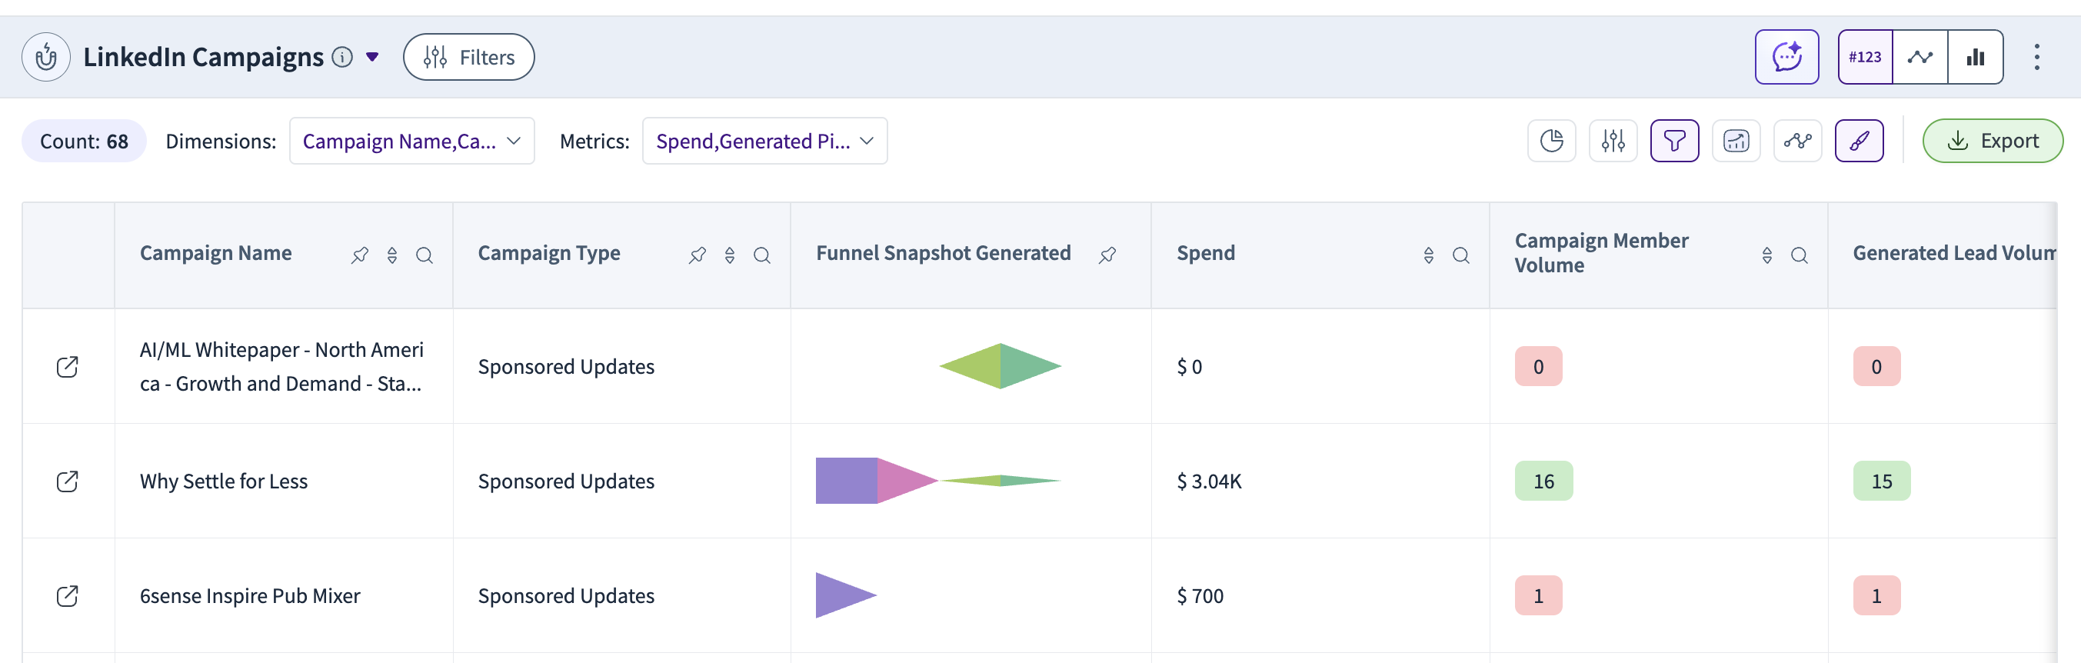The width and height of the screenshot is (2081, 663).
Task: Click the Filters button
Action: coord(468,56)
